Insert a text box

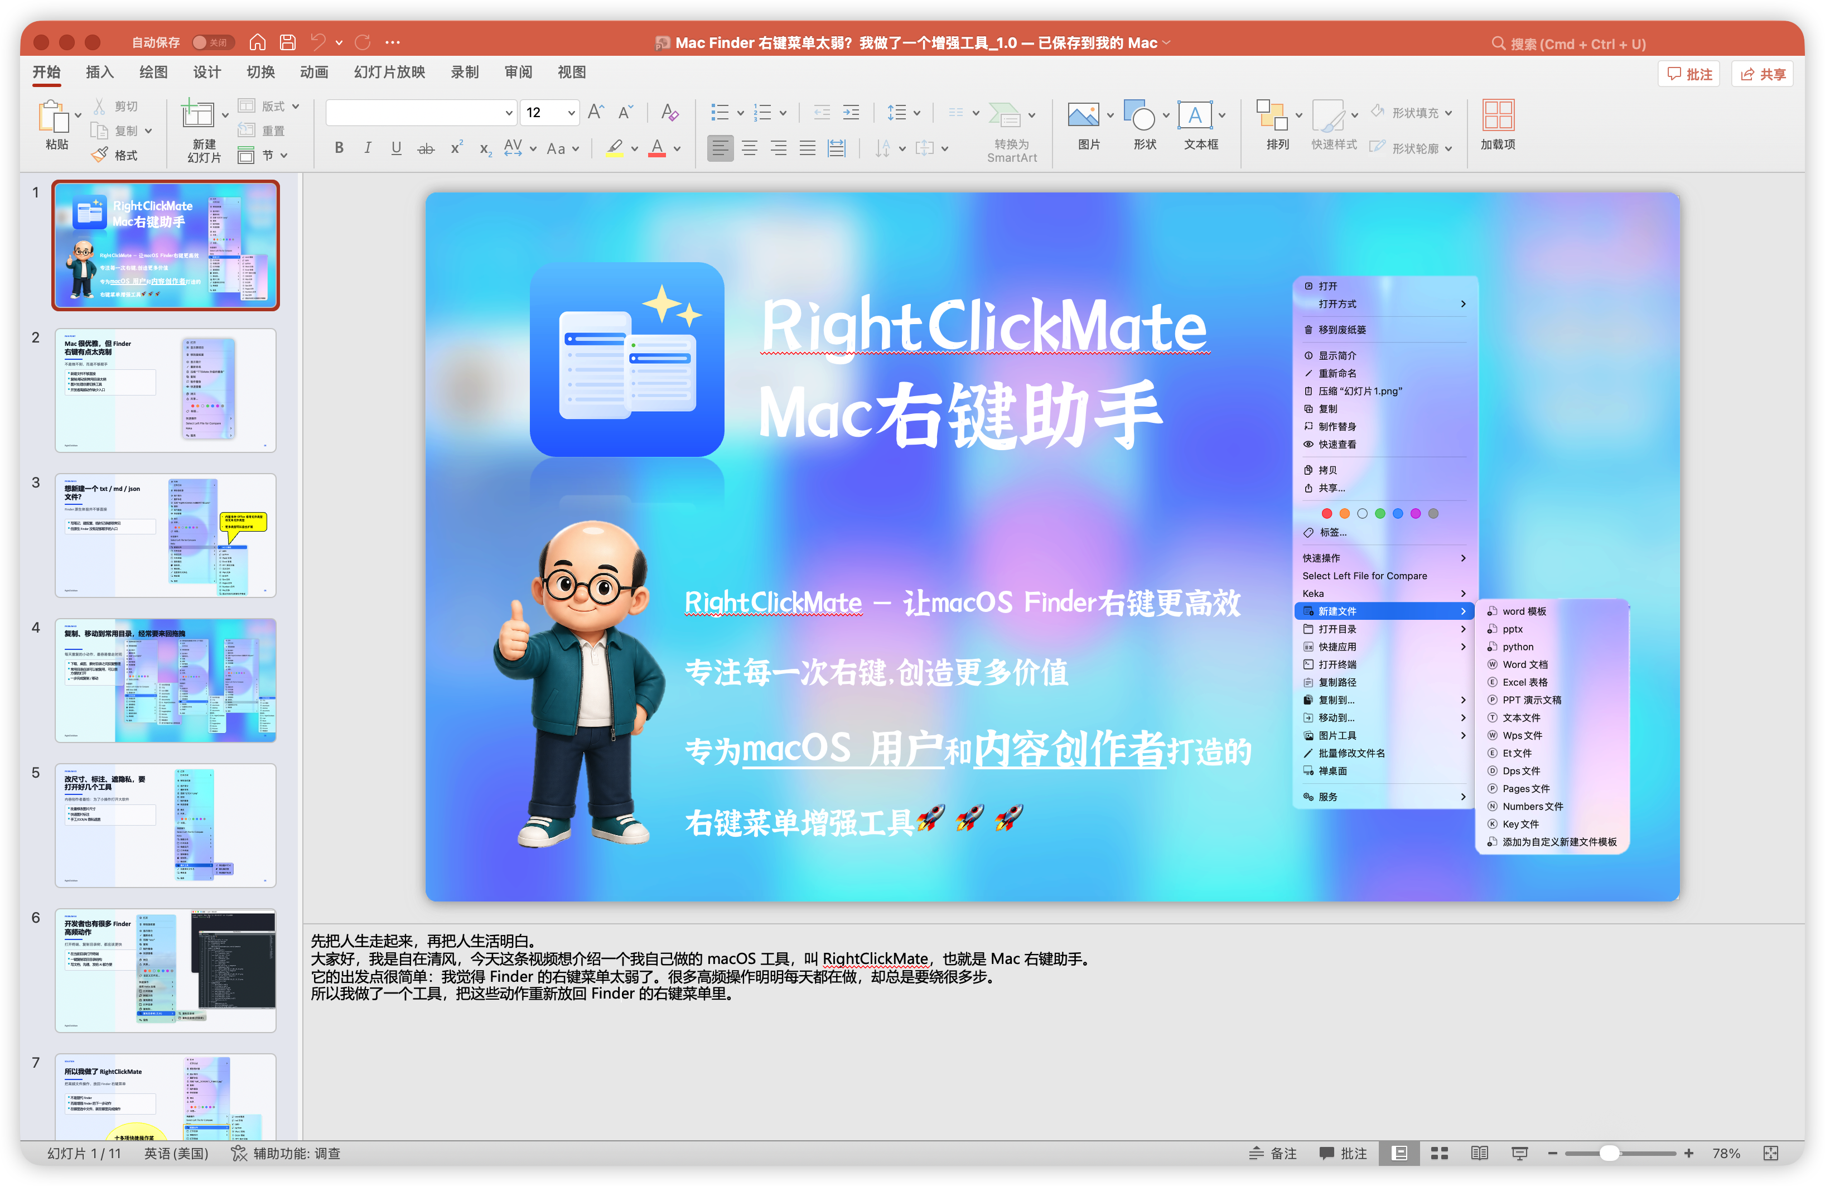coord(1195,115)
